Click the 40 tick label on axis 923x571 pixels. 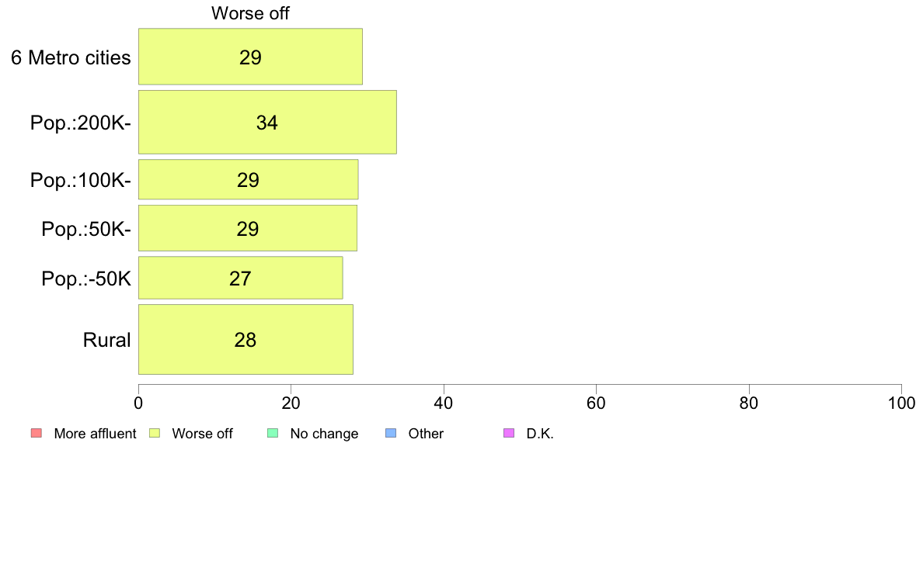444,403
